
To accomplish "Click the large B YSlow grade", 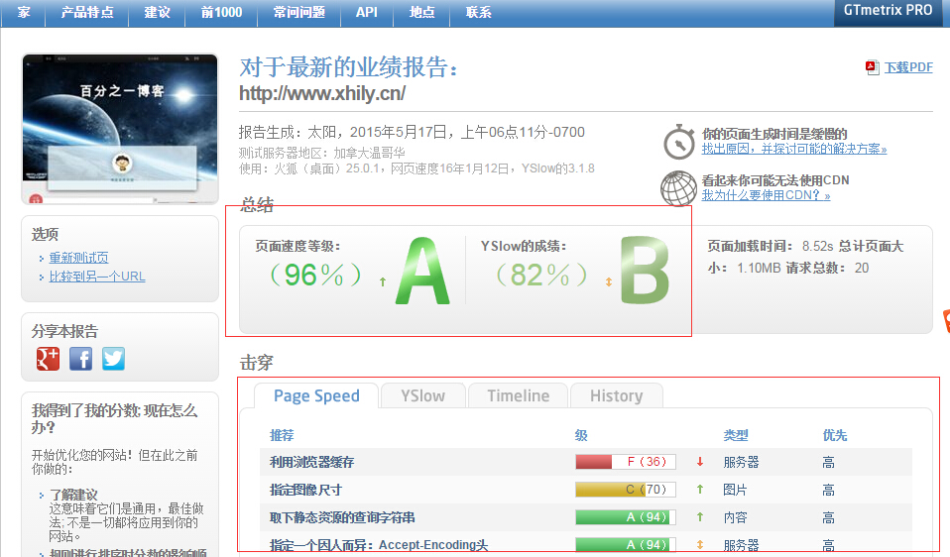I will point(645,271).
